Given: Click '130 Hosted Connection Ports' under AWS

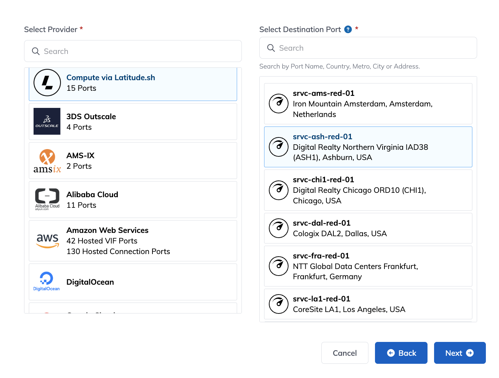Looking at the screenshot, I should pos(118,252).
